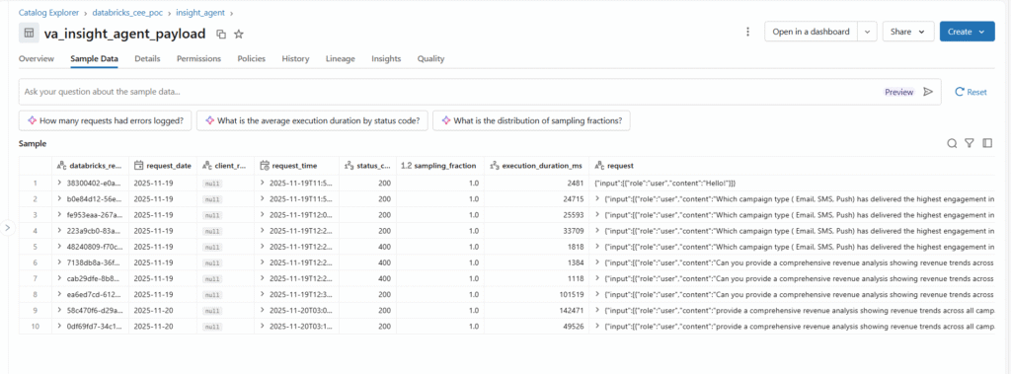Expand the 48240809 request id cell
Viewport: 1011px width, 374px height.
pyautogui.click(x=58, y=247)
